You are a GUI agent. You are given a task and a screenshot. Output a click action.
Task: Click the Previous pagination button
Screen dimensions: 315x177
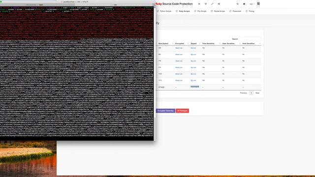[x=243, y=93]
